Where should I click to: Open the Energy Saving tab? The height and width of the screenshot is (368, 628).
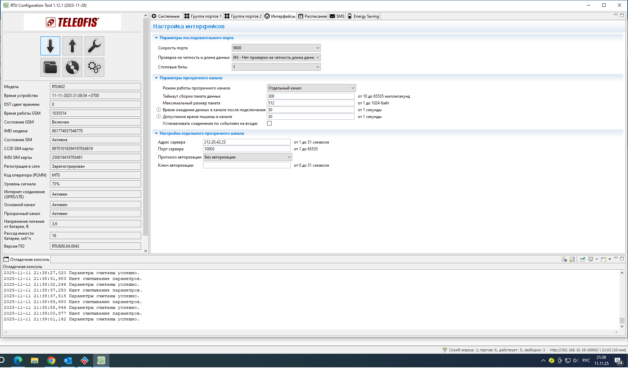(363, 16)
